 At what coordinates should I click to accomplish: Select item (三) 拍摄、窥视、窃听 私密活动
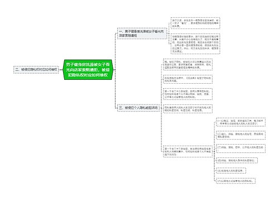click(x=240, y=149)
